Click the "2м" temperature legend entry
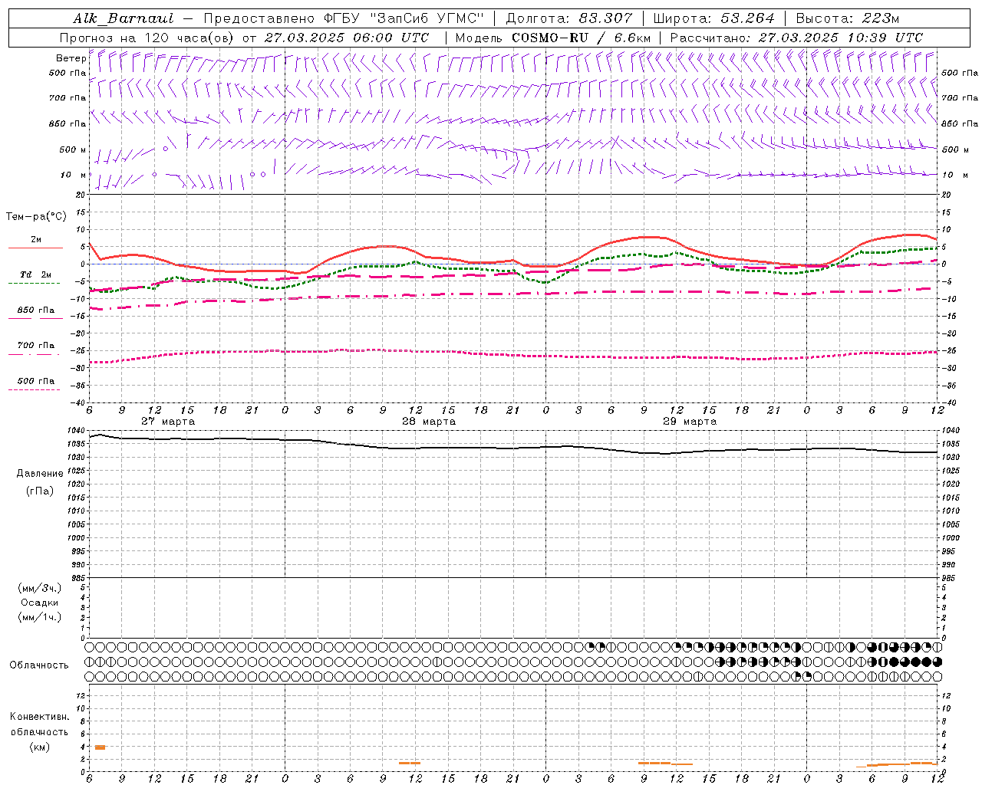 click(36, 240)
